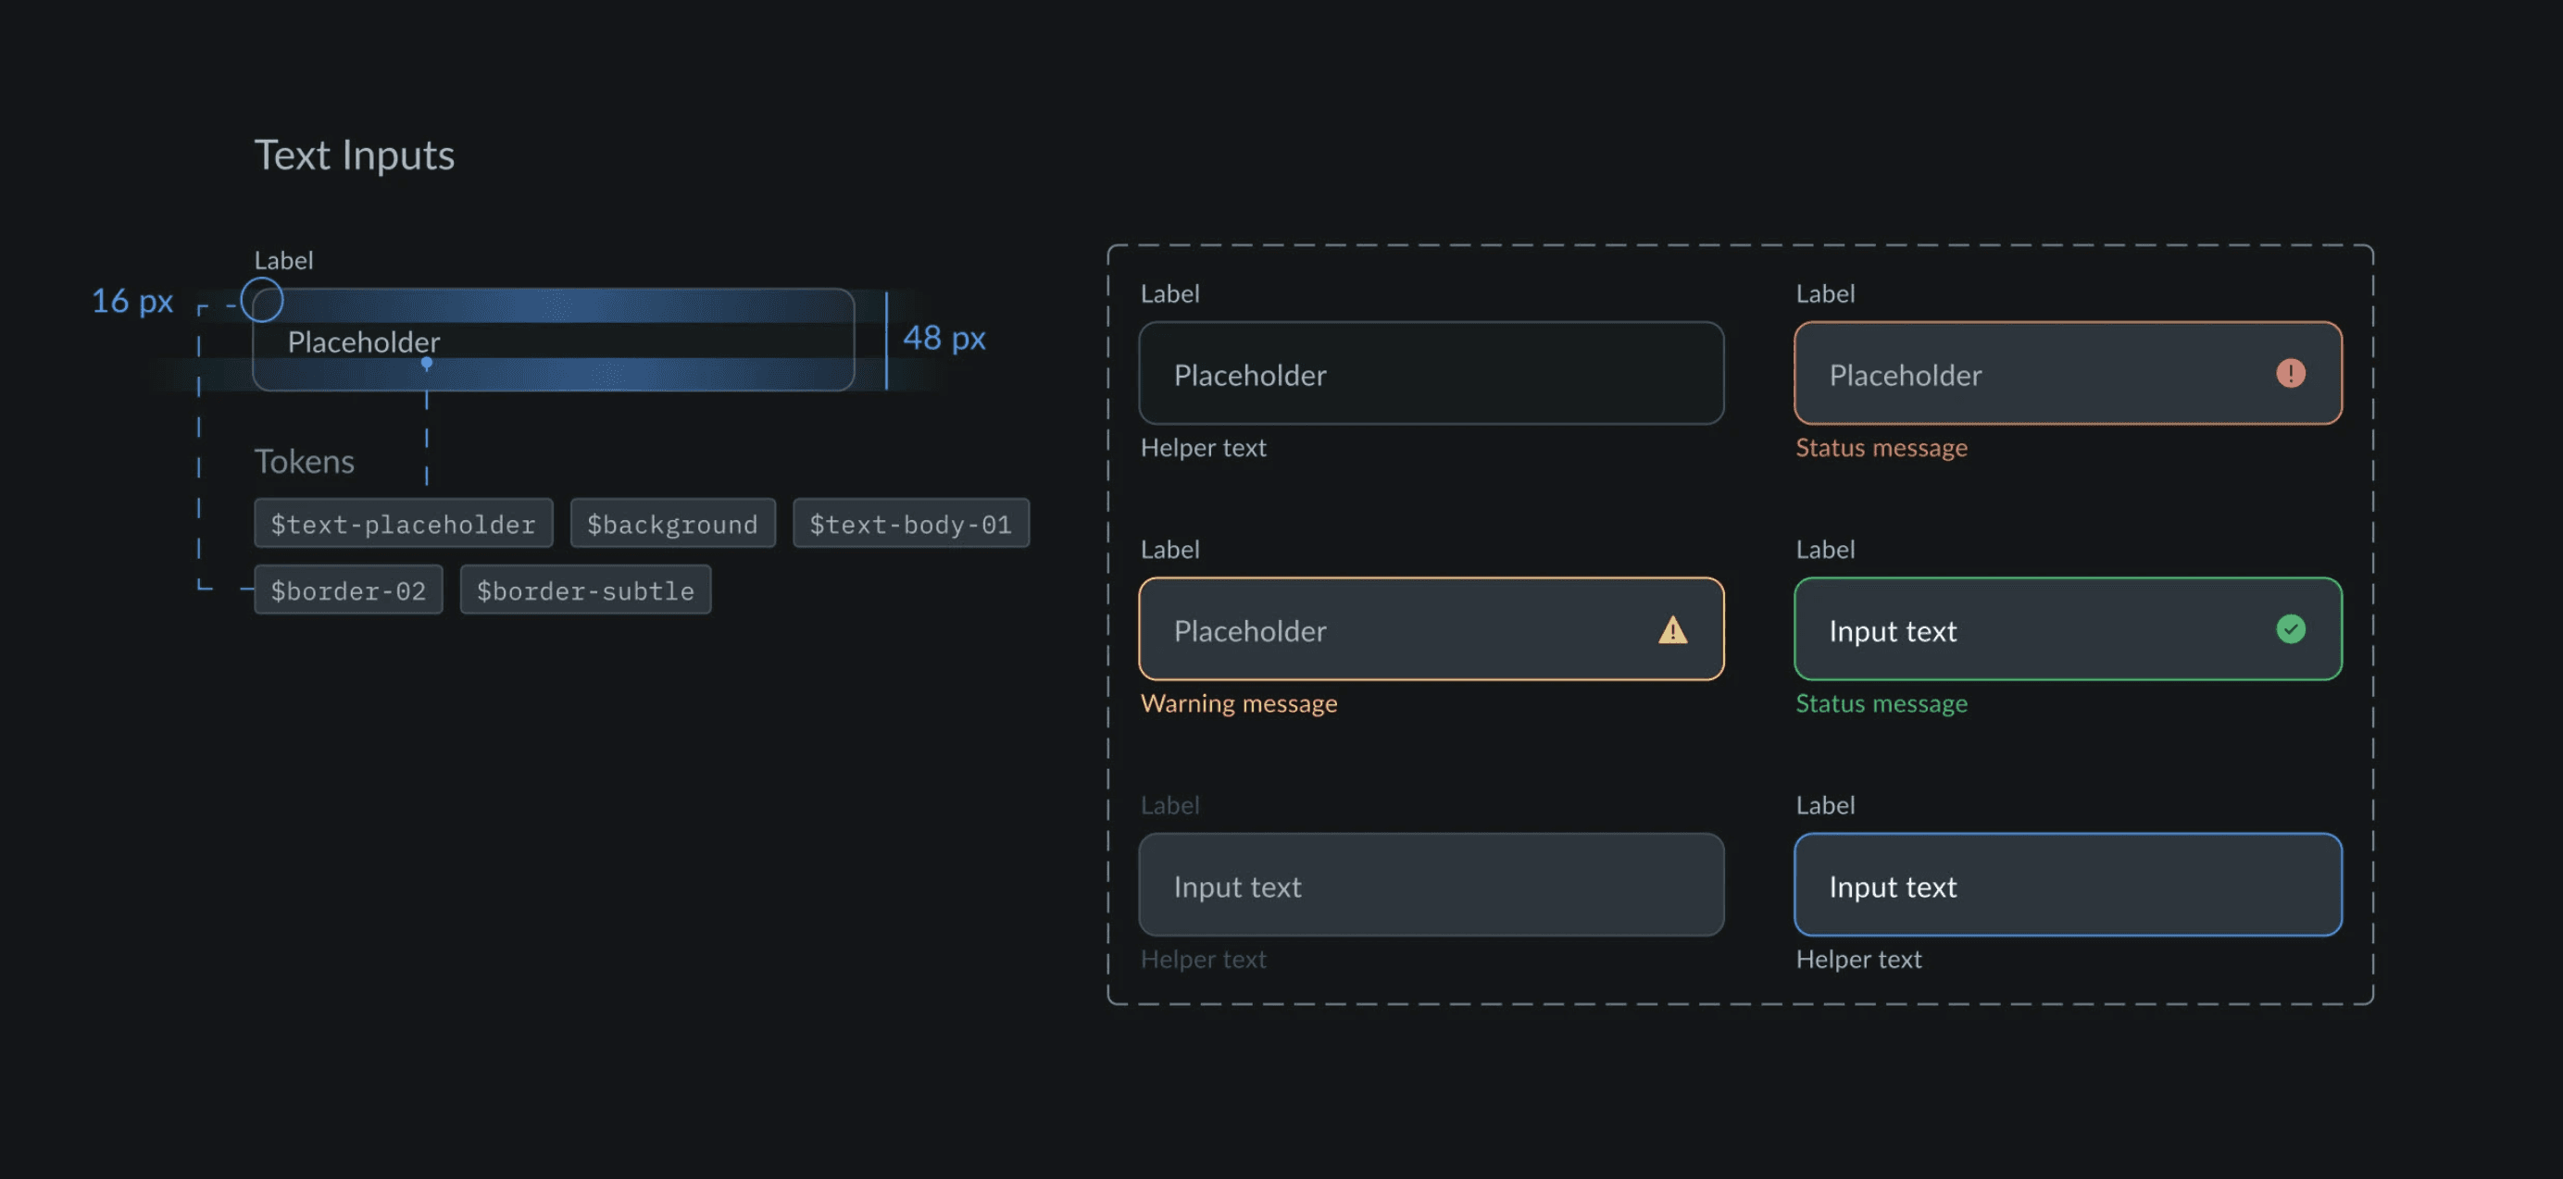This screenshot has height=1179, width=2563.
Task: Select the $text-placeholder token chip
Action: pyautogui.click(x=403, y=523)
